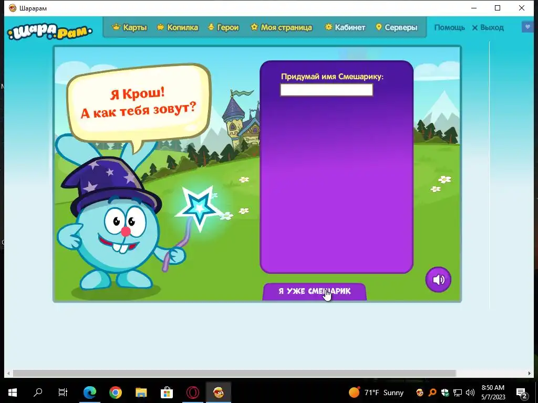The height and width of the screenshot is (403, 538).
Task: Click the Шарарам logo
Action: [x=50, y=31]
